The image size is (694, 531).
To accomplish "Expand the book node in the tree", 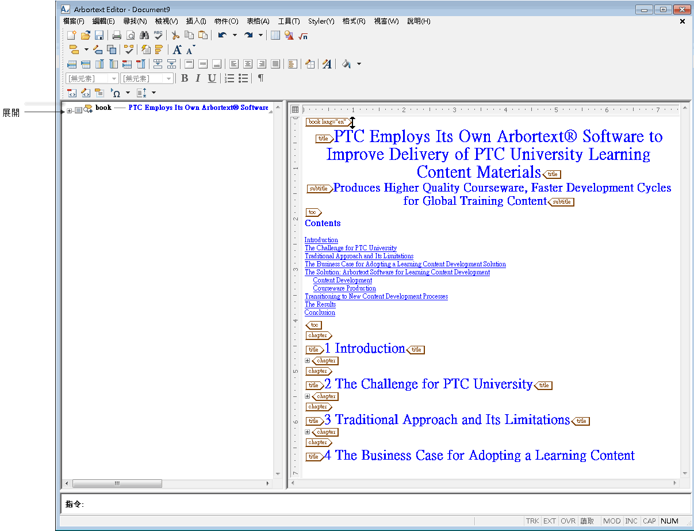I will point(70,110).
